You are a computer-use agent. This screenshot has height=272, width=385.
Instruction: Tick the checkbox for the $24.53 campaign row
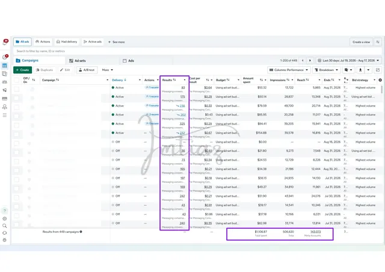16,161
